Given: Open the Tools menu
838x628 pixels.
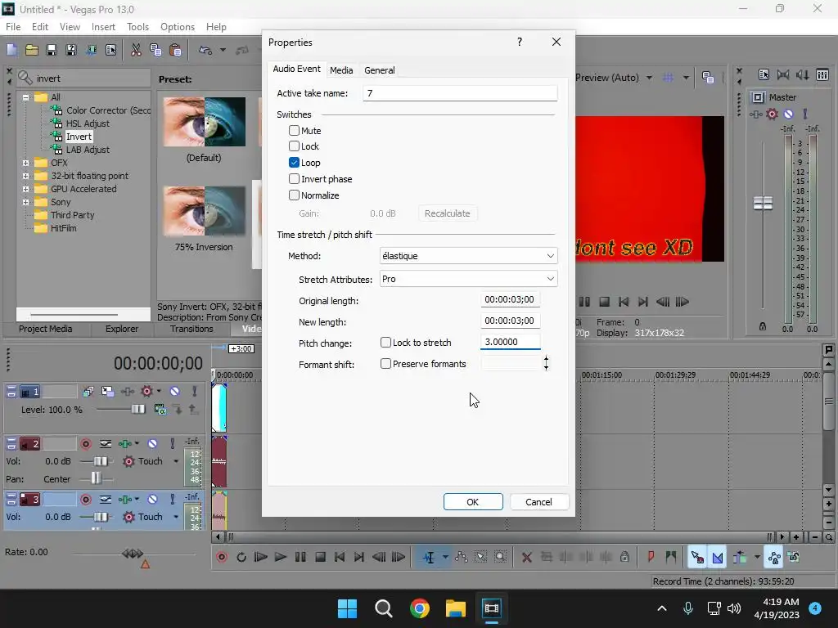Looking at the screenshot, I should click(137, 27).
